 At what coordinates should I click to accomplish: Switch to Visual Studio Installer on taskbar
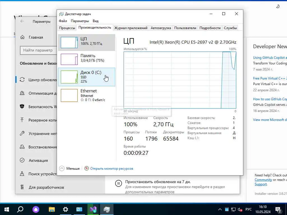coord(93,209)
